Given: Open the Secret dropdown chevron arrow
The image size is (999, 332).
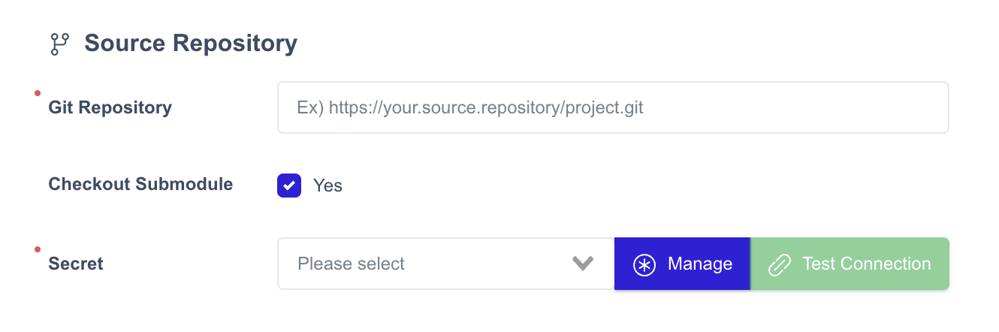Looking at the screenshot, I should click(x=583, y=264).
